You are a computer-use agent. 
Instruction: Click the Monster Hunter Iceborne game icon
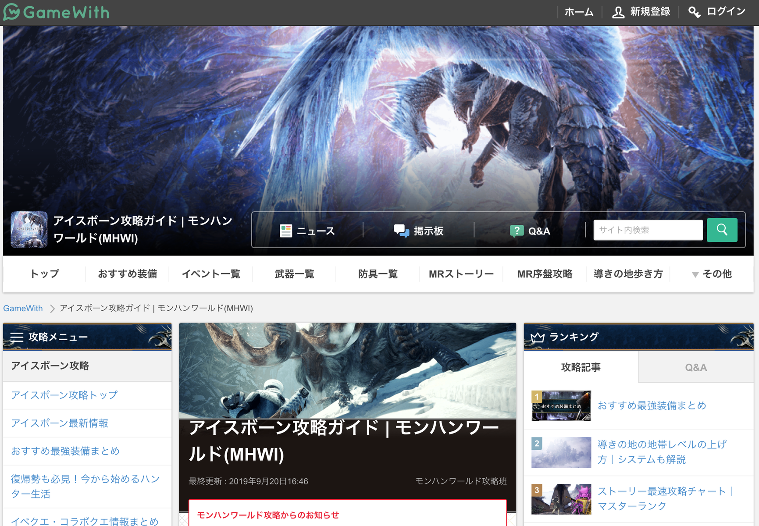[x=29, y=230]
